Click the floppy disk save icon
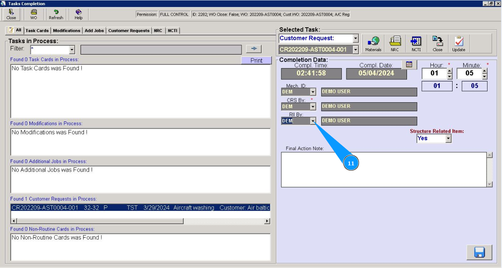 [479, 252]
